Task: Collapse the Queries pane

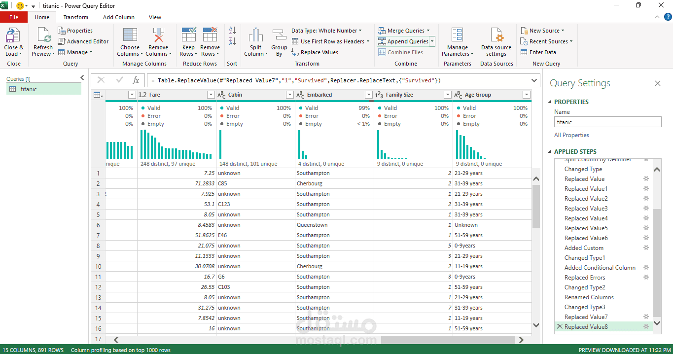Action: coord(82,78)
